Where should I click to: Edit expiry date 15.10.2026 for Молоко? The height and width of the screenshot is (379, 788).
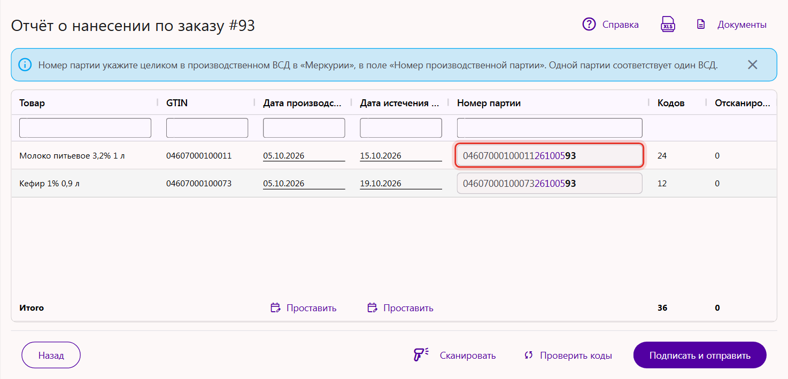(401, 156)
